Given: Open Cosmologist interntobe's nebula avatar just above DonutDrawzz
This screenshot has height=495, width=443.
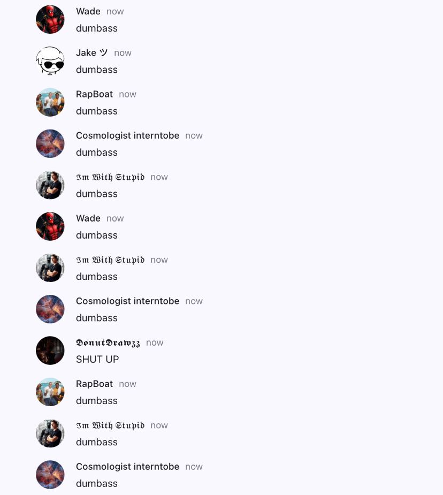Looking at the screenshot, I should pos(50,309).
